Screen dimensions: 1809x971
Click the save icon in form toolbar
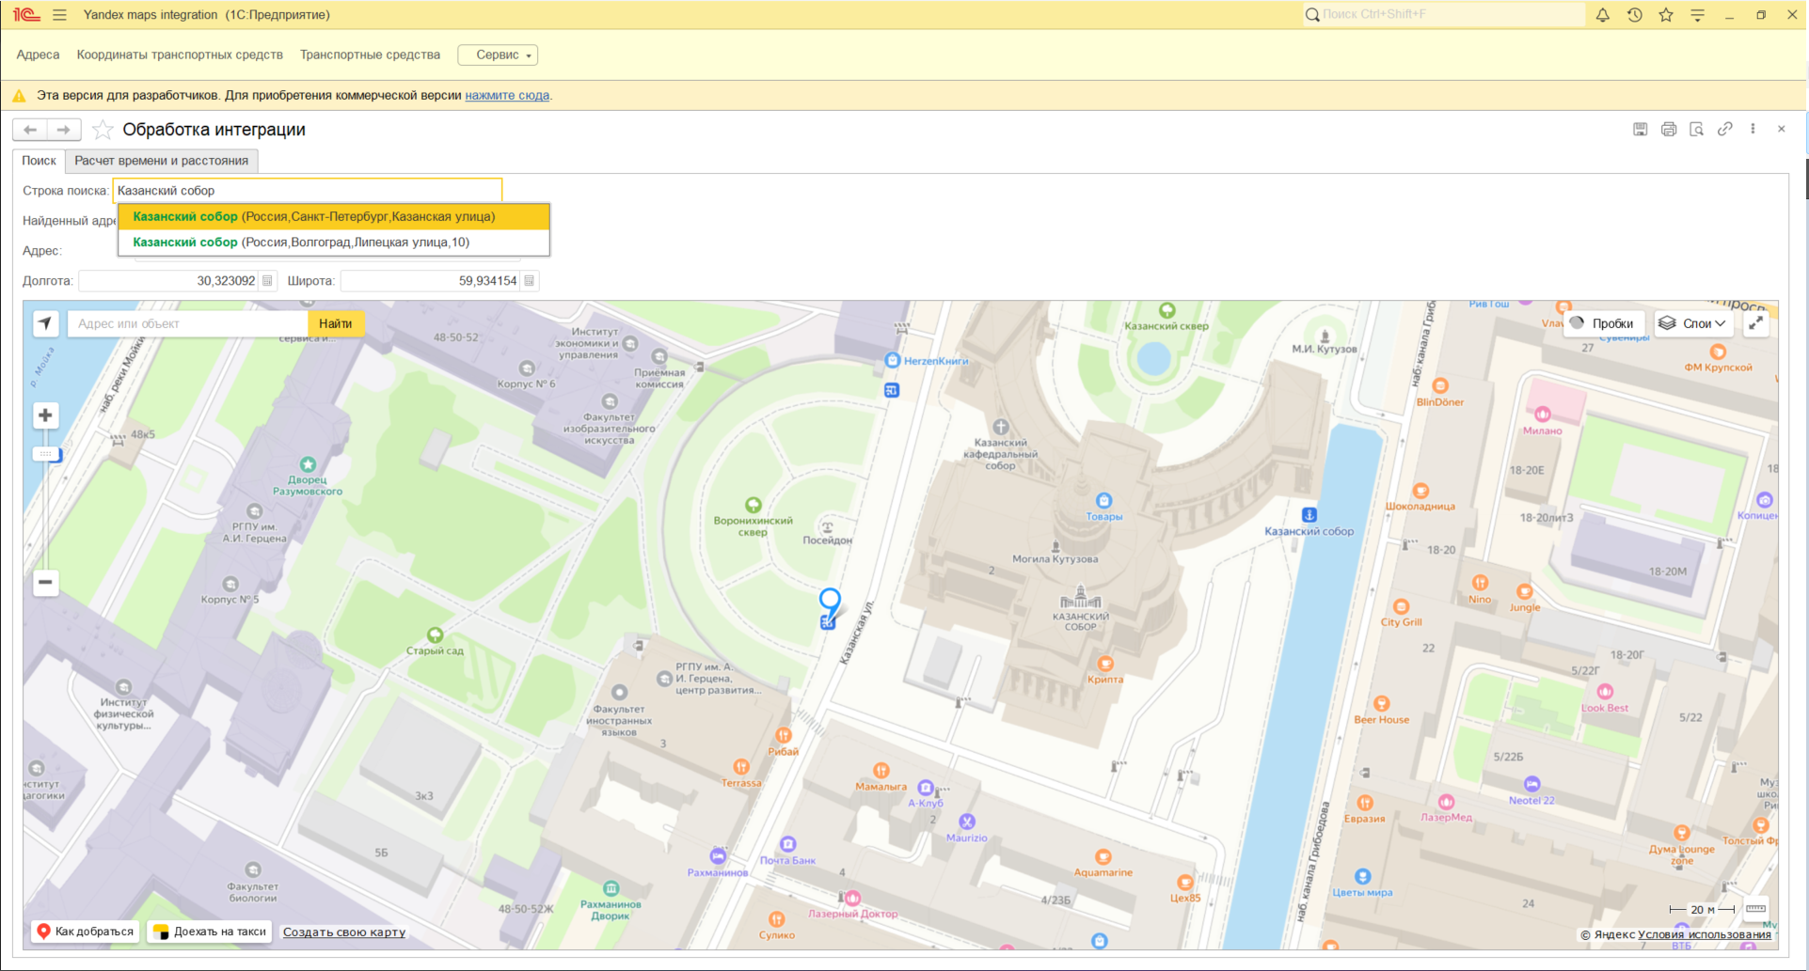tap(1640, 130)
